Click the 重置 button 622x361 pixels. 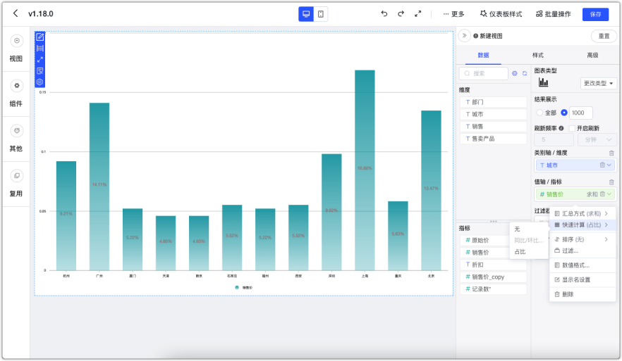coord(604,36)
